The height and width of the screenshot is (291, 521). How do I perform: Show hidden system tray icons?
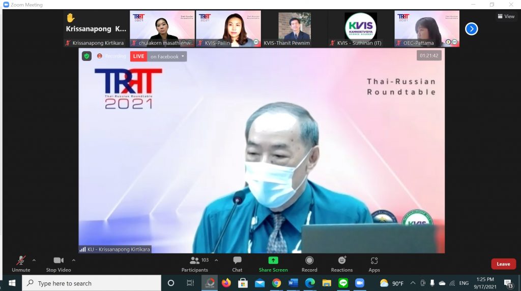point(413,283)
